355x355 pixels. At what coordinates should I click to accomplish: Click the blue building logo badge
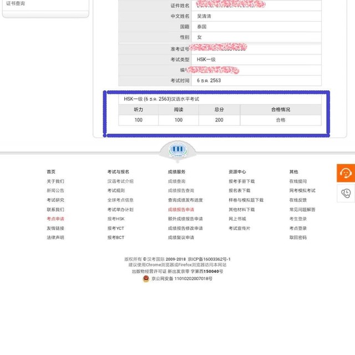(x=178, y=149)
